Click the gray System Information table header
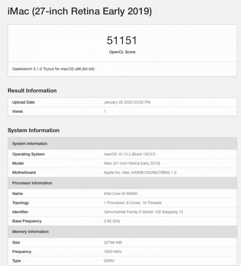241x266 pixels. (122, 144)
